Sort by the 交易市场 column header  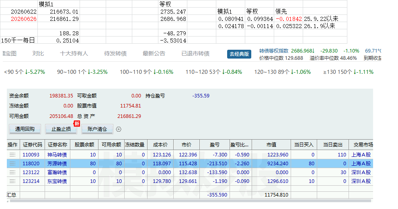point(361,145)
